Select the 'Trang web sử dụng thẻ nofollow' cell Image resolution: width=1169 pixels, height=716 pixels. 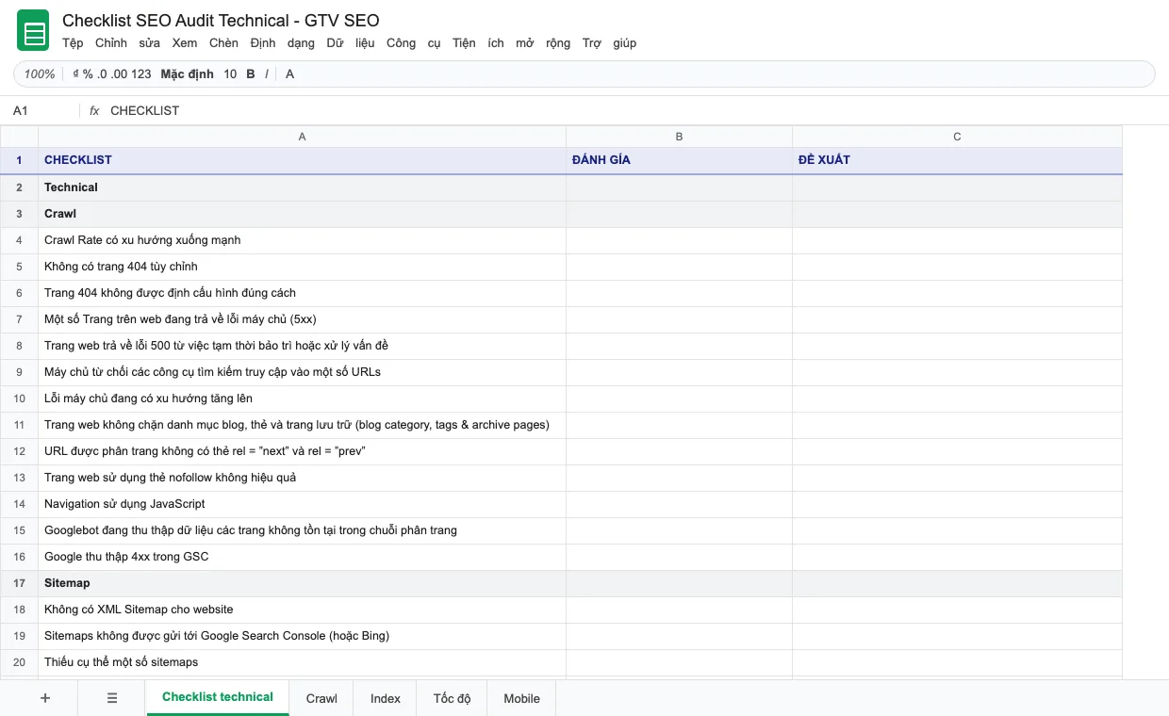(x=302, y=478)
